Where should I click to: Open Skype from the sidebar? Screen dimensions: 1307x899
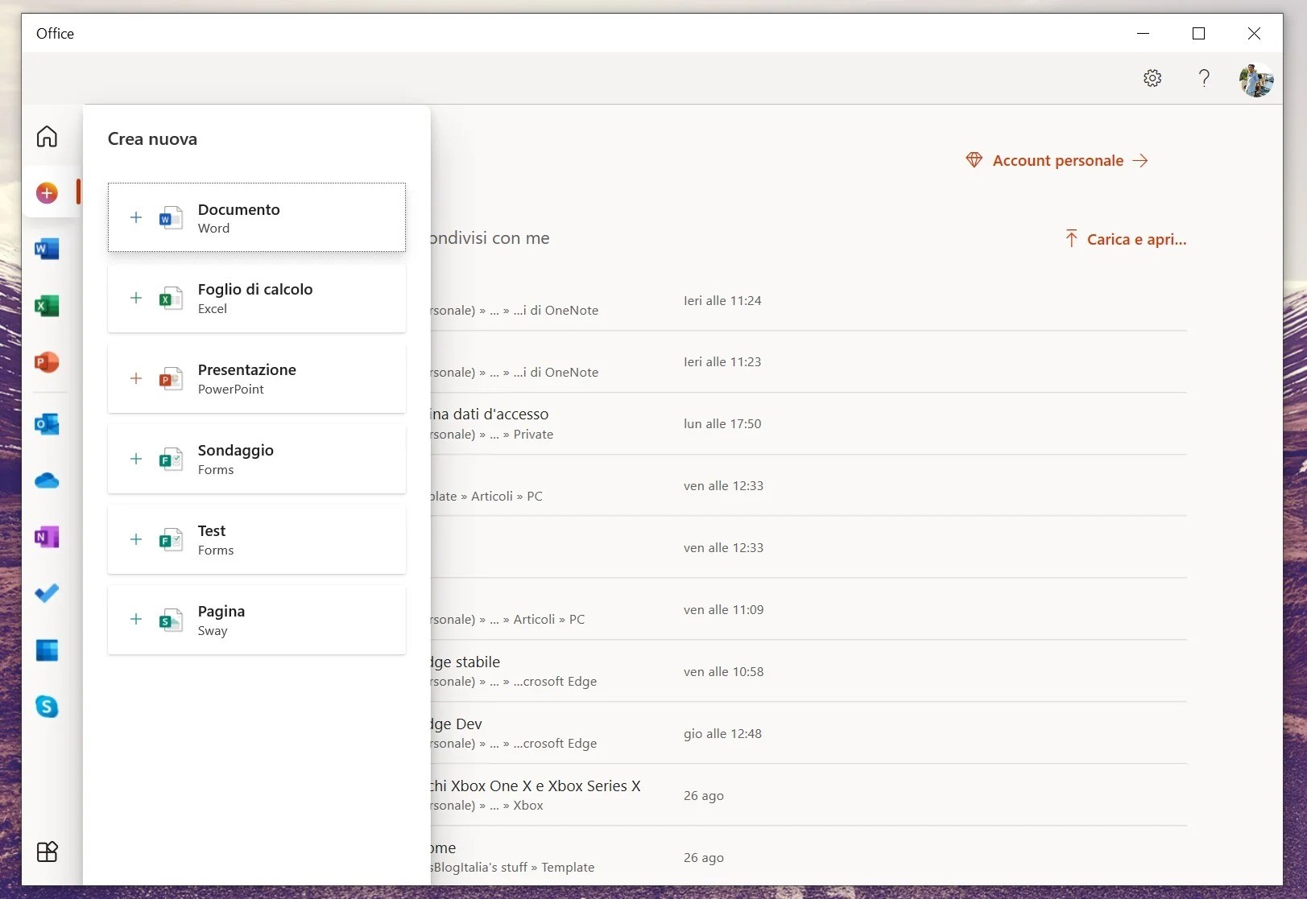(46, 707)
